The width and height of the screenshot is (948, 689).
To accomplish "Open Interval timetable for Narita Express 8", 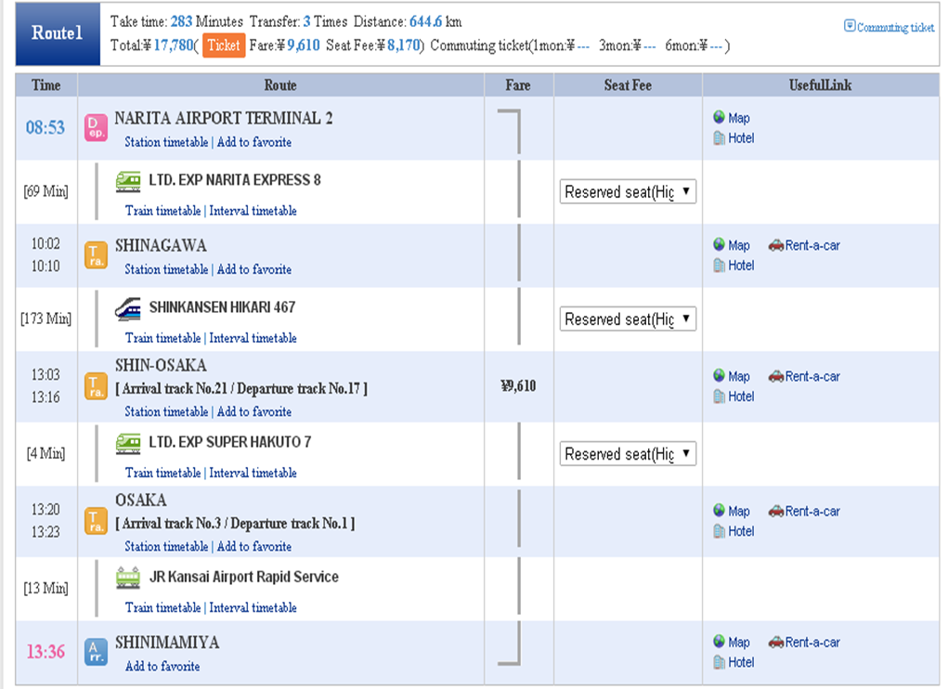I will (253, 211).
